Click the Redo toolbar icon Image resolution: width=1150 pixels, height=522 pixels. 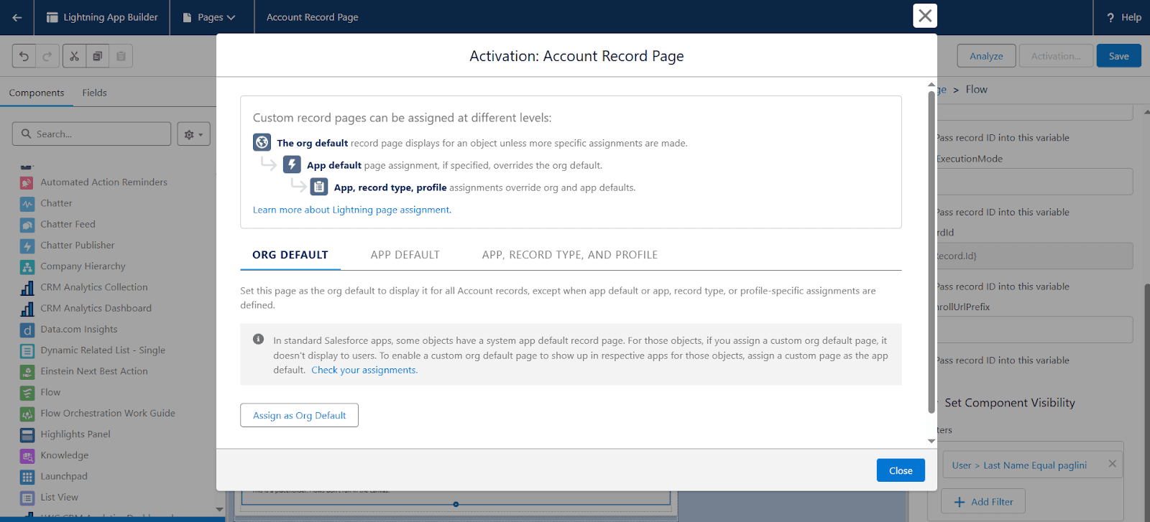click(47, 56)
